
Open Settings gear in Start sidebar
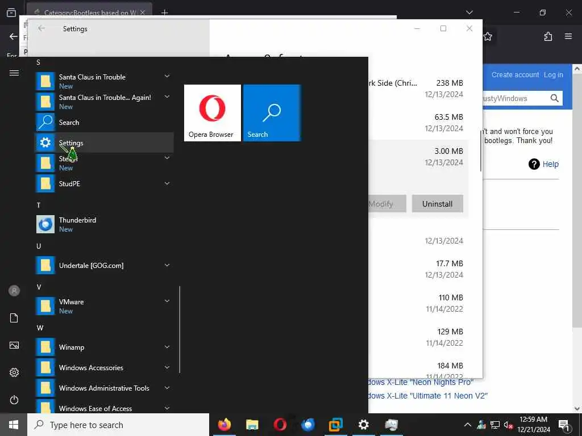[14, 372]
